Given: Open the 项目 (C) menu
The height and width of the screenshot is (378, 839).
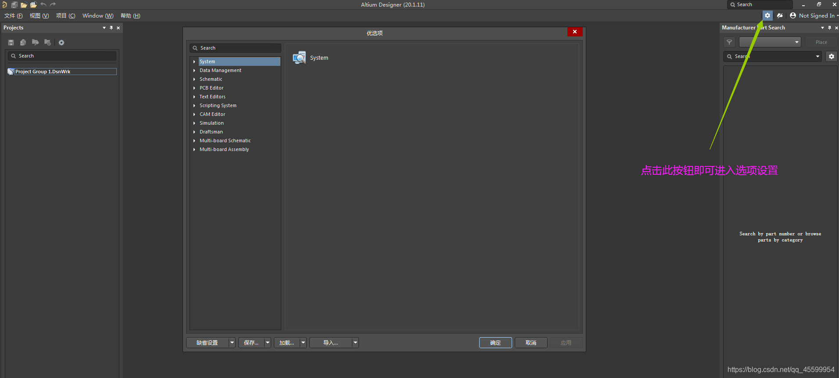Looking at the screenshot, I should pyautogui.click(x=66, y=16).
